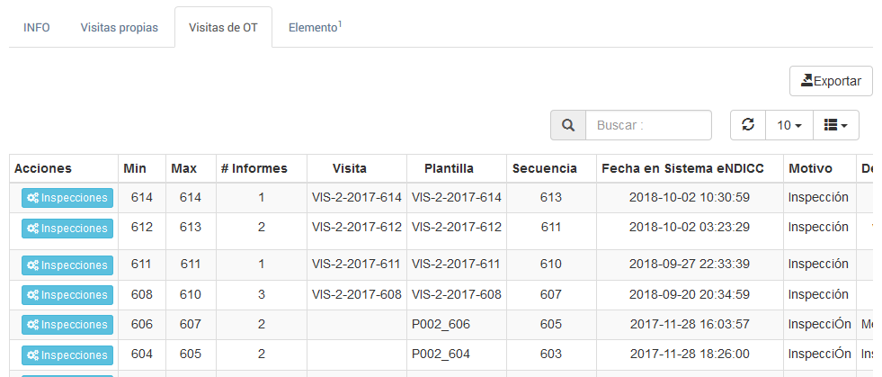This screenshot has width=882, height=377.
Task: Open Inspecciones for template P002_606
Action: 67,325
